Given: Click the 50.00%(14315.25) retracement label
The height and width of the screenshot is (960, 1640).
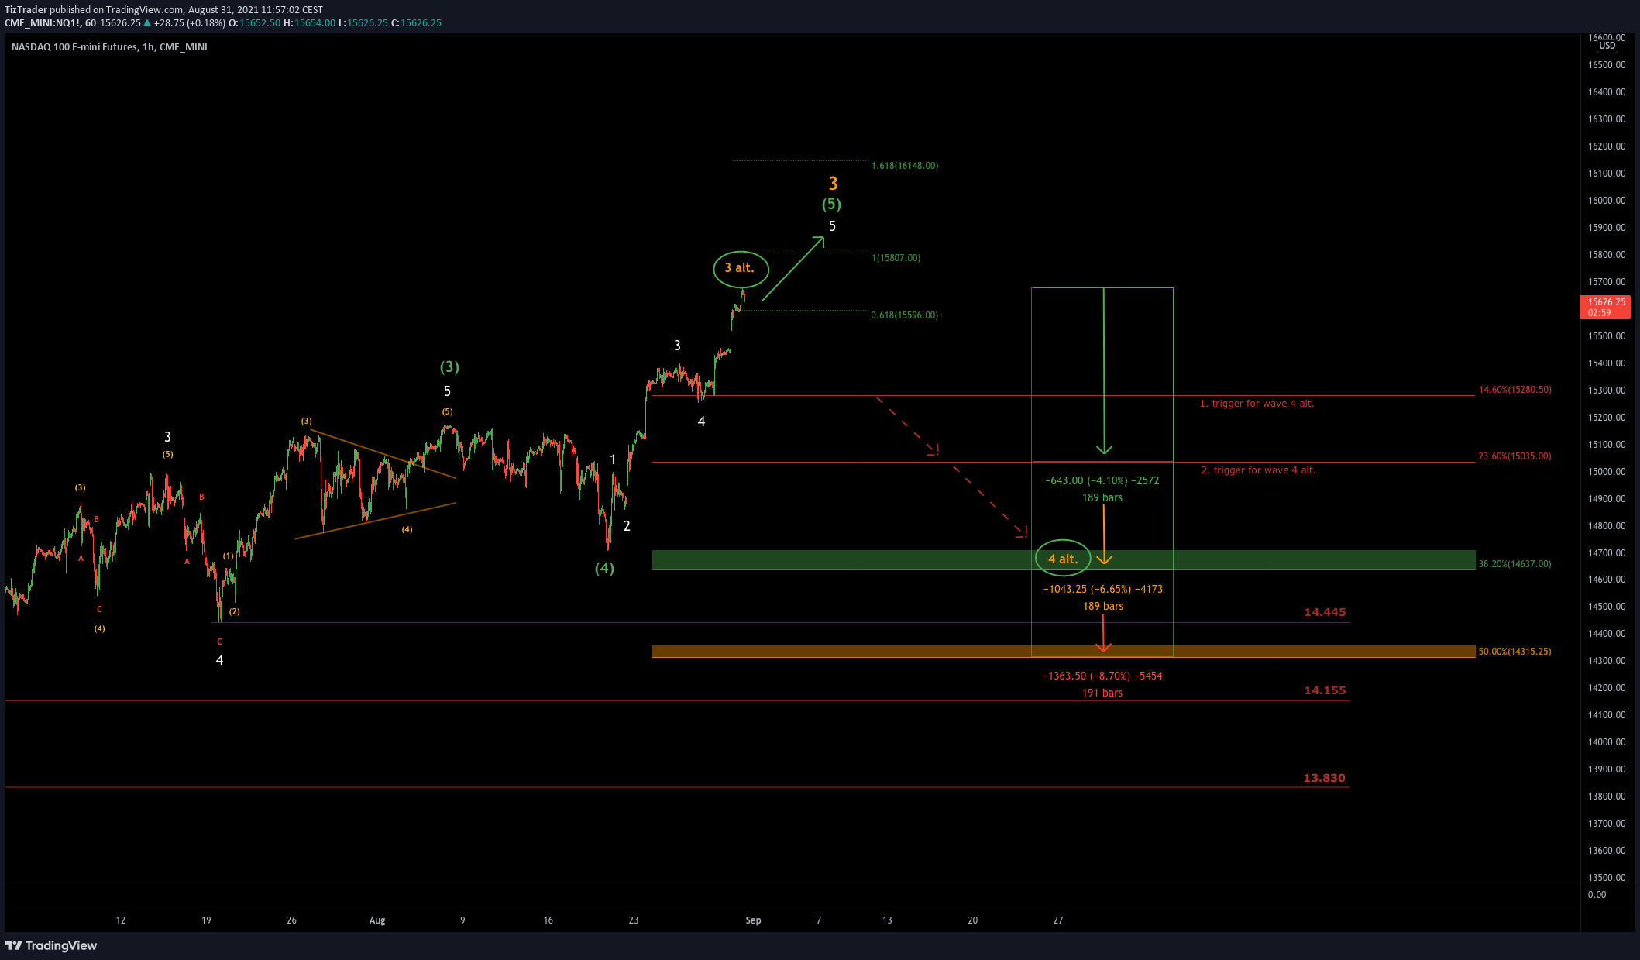Looking at the screenshot, I should [x=1515, y=652].
